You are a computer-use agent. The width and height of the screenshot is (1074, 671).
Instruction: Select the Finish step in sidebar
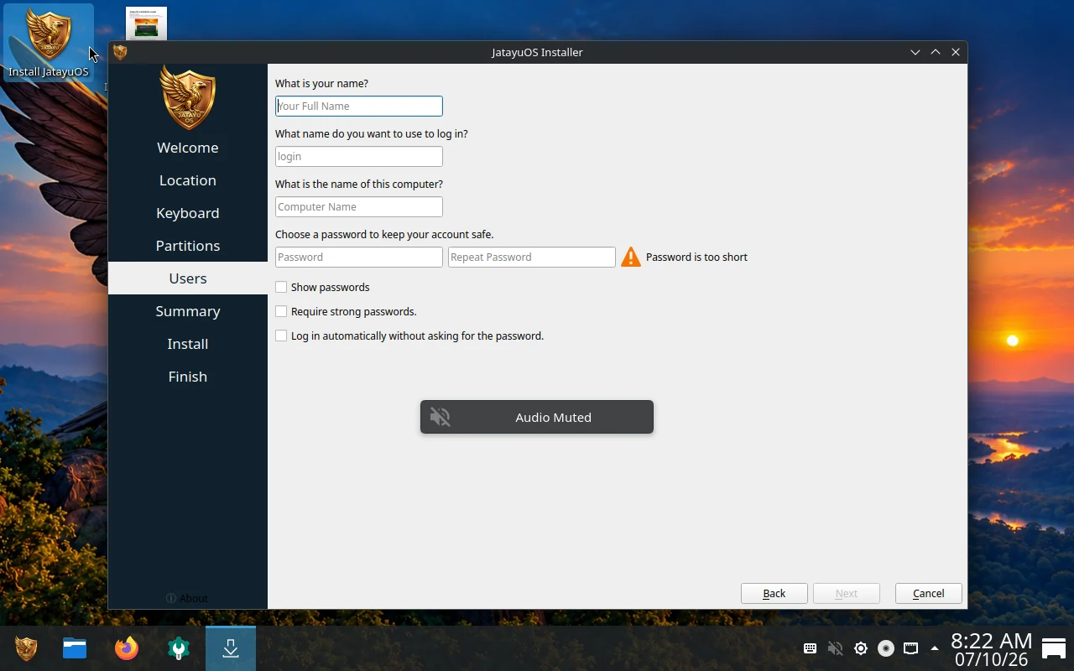pyautogui.click(x=188, y=377)
